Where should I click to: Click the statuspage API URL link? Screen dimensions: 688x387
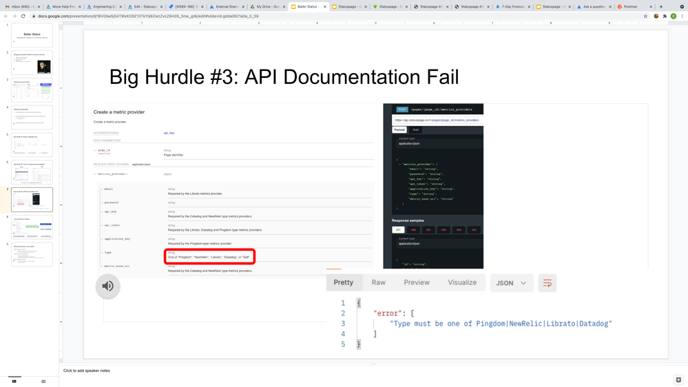pyautogui.click(x=437, y=121)
